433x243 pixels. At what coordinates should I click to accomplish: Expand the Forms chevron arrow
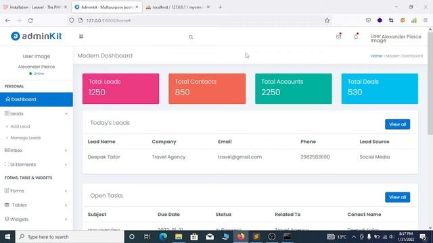[x=66, y=191]
